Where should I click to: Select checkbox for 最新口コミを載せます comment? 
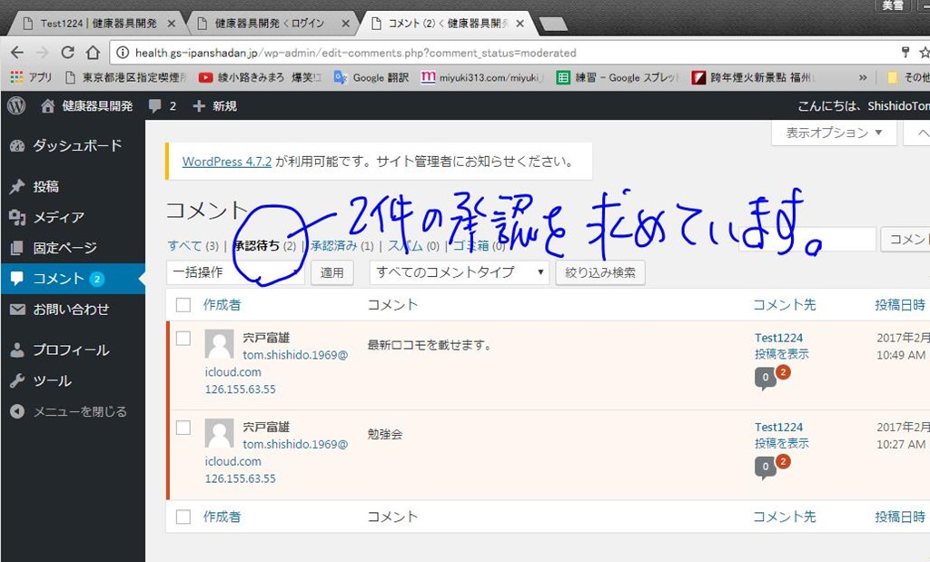pyautogui.click(x=183, y=339)
